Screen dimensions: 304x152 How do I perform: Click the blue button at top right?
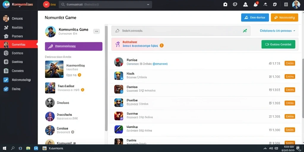click(255, 18)
